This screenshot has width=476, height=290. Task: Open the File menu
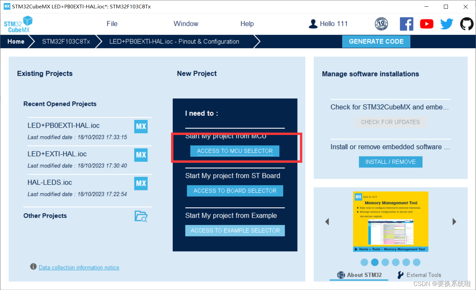tap(112, 24)
